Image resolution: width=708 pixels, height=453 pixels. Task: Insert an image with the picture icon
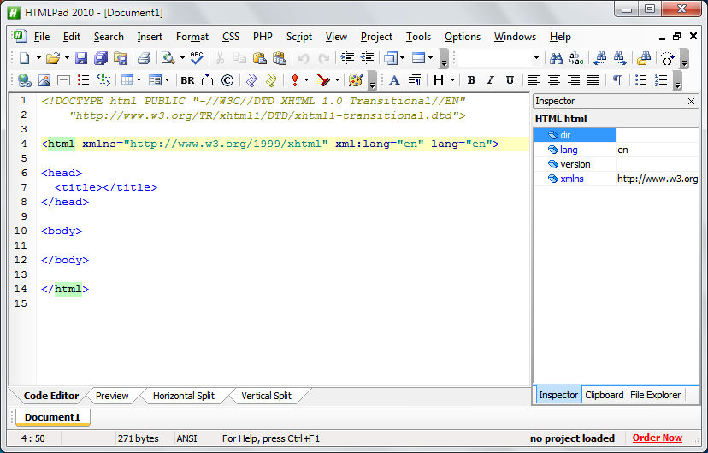click(44, 80)
